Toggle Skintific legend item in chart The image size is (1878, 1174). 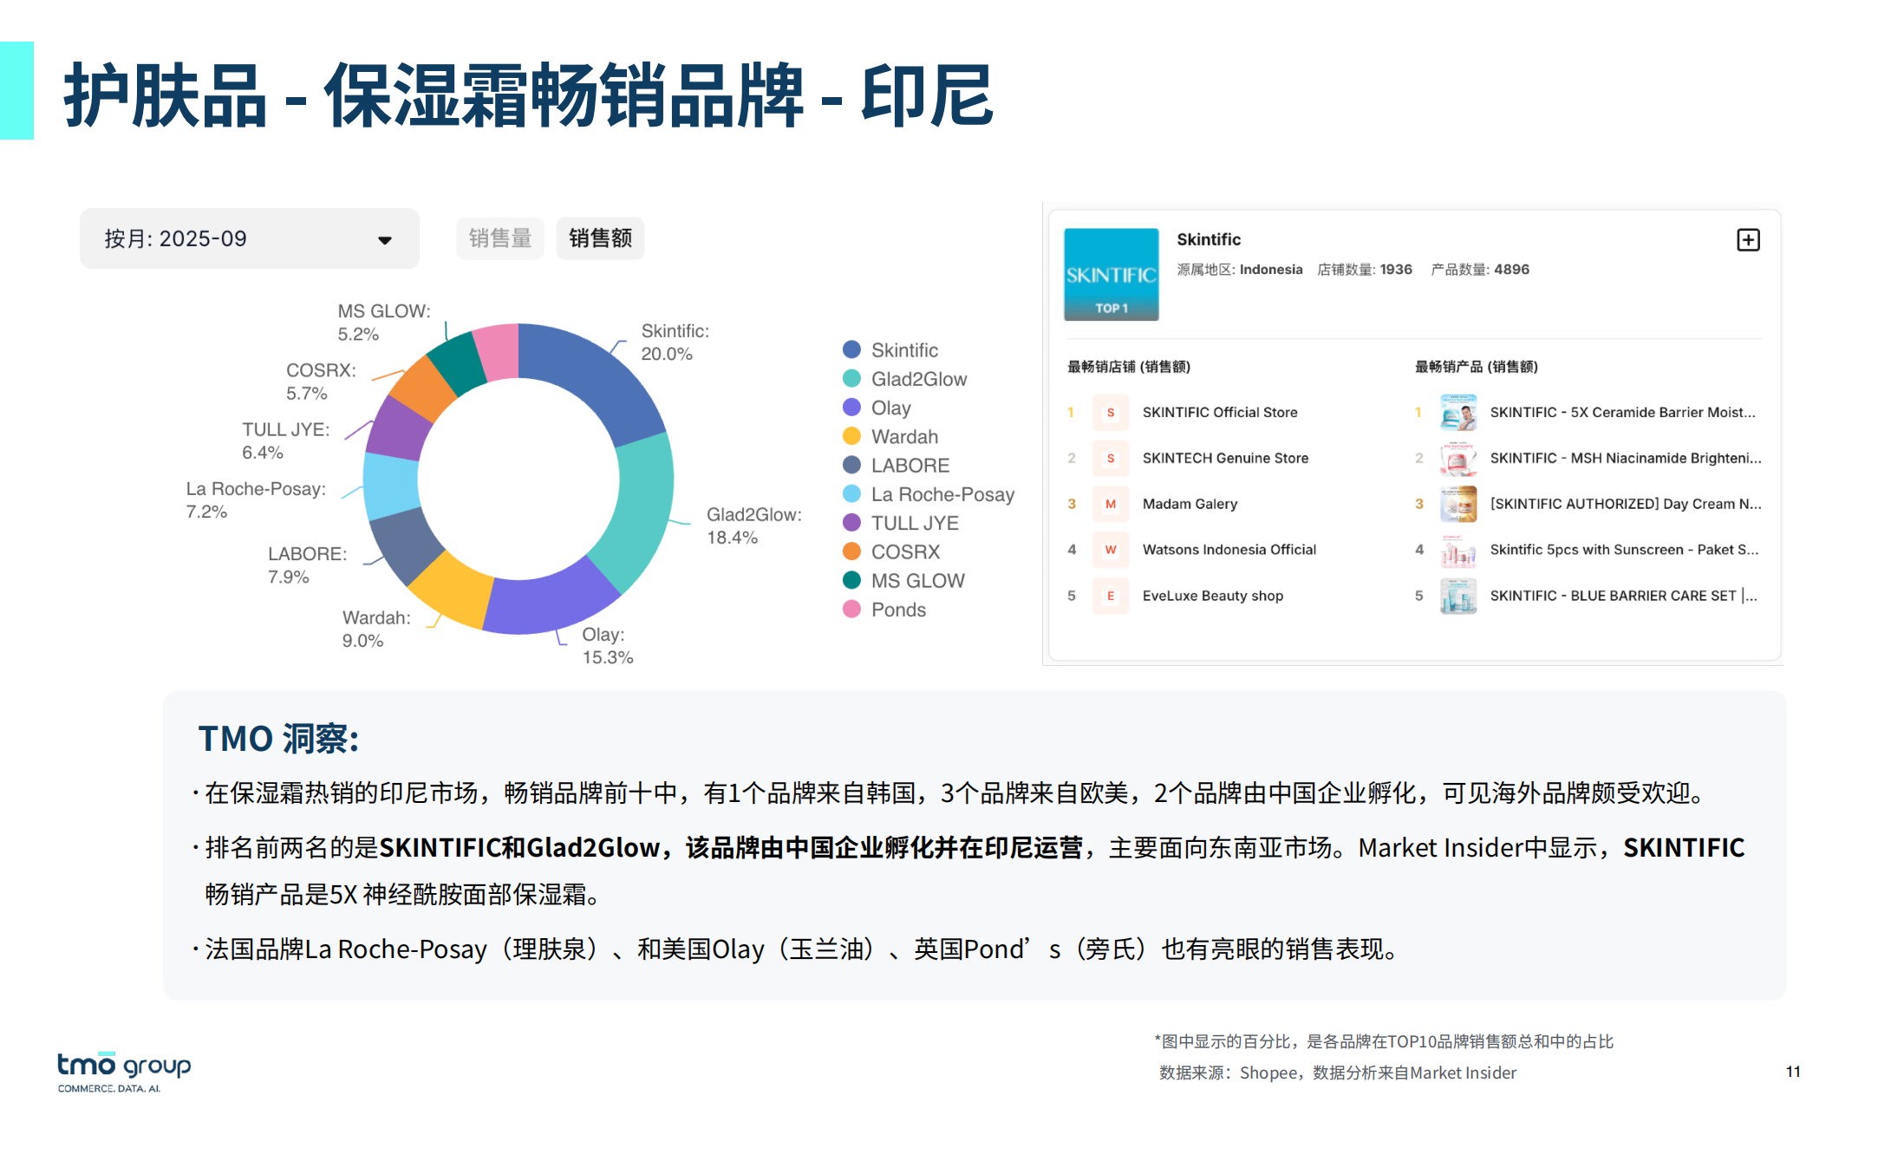point(903,350)
